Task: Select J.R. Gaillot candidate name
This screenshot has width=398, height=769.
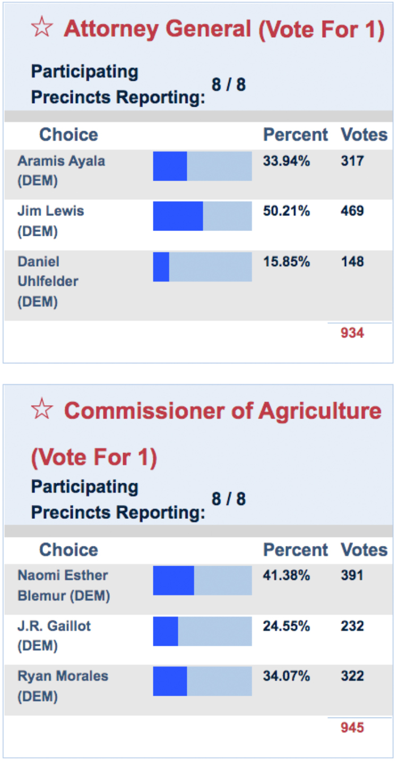Action: coord(54,626)
